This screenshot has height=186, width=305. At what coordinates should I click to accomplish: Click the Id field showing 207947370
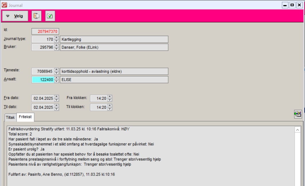coord(45,31)
